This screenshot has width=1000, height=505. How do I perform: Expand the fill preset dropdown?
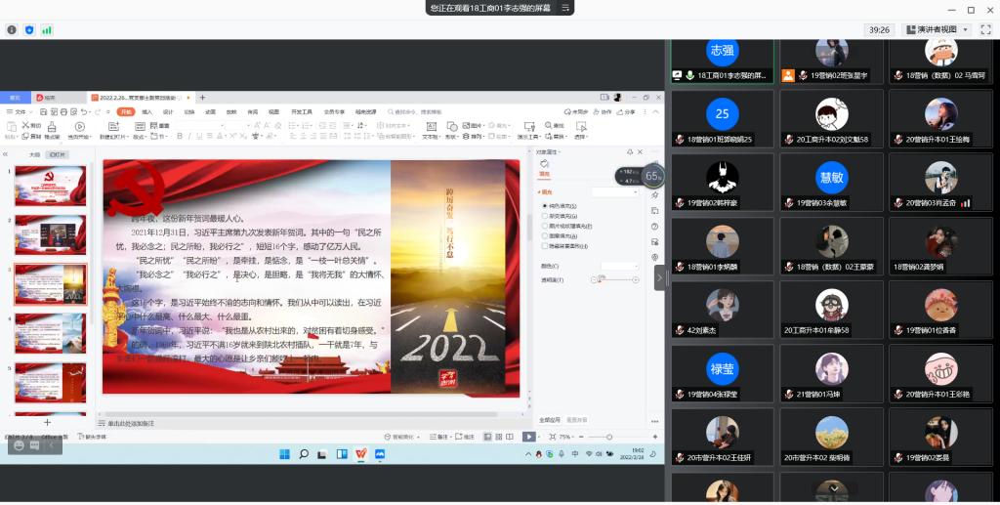pos(615,192)
